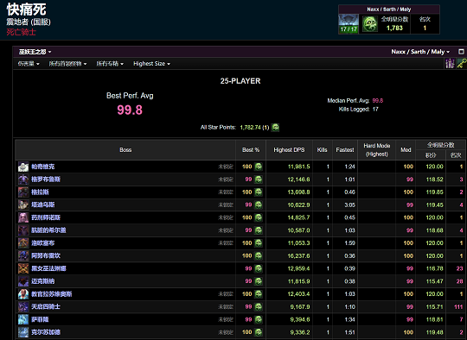Click the 115.47 all-star score cell
467x340 pixels.
pos(434,281)
